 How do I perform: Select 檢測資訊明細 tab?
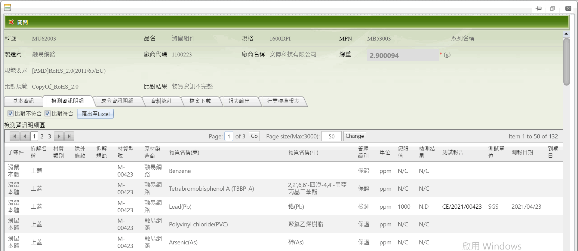pyautogui.click(x=68, y=101)
